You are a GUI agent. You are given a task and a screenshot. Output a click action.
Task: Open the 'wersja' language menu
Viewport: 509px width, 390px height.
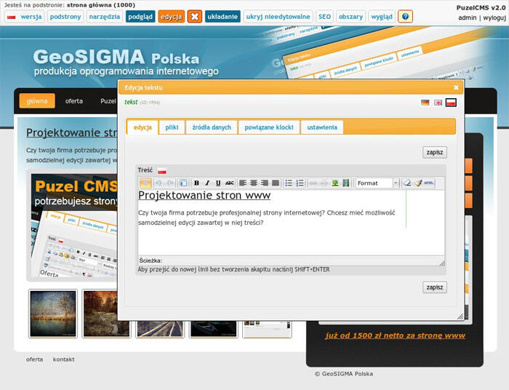[x=25, y=16]
